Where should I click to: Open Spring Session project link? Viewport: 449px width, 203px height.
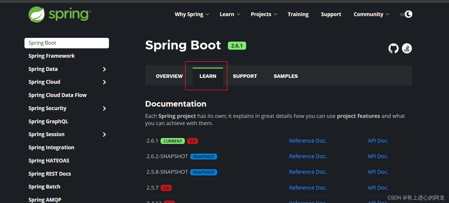pyautogui.click(x=47, y=134)
